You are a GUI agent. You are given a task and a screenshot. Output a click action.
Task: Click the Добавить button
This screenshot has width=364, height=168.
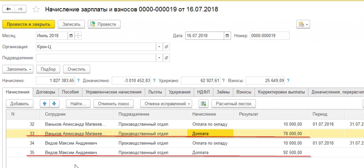pos(20,103)
